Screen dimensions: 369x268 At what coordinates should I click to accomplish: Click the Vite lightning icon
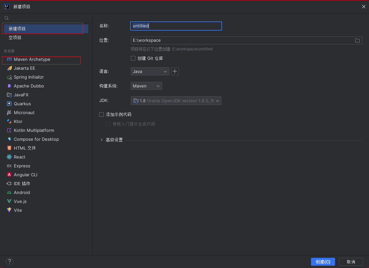coord(9,210)
